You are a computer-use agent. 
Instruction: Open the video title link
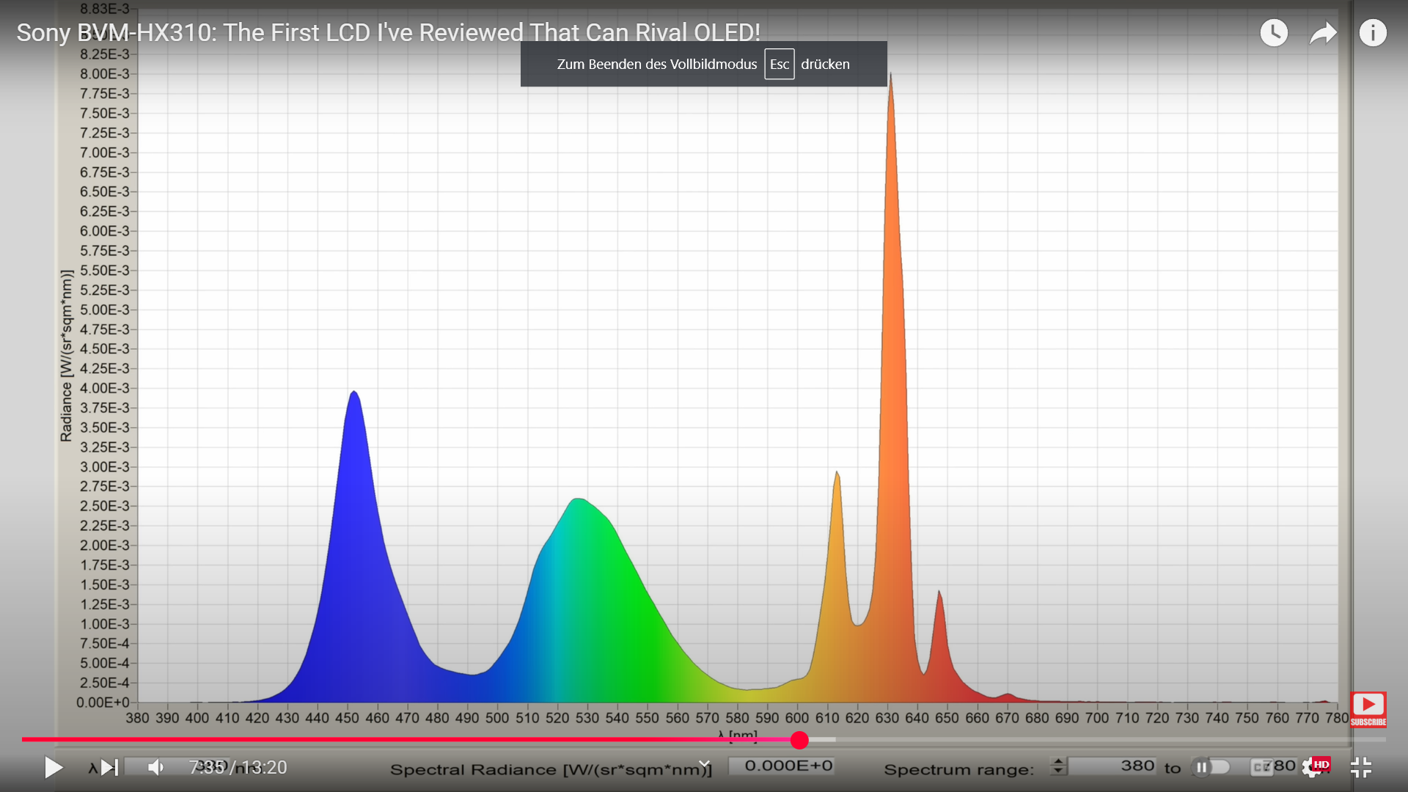[x=388, y=33]
